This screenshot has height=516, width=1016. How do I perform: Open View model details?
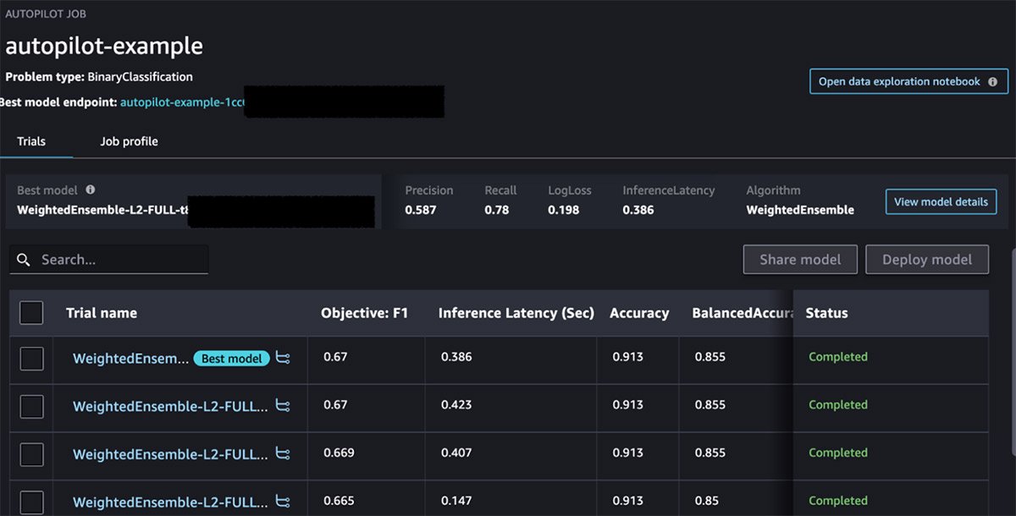coord(940,201)
